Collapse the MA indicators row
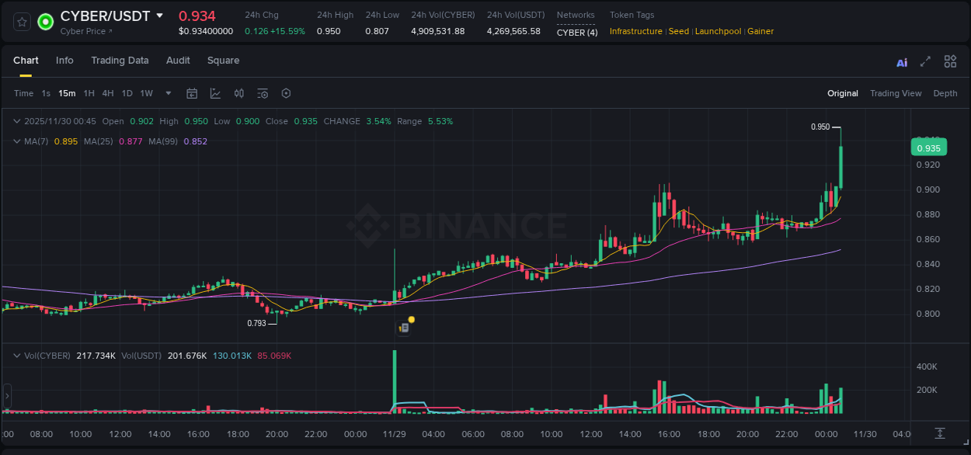The height and width of the screenshot is (455, 971). 16,141
